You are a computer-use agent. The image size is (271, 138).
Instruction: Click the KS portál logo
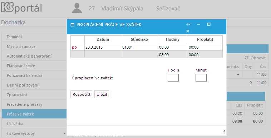[21, 8]
